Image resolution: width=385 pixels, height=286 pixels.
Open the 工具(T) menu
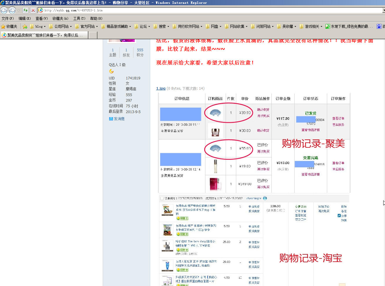tap(79, 18)
